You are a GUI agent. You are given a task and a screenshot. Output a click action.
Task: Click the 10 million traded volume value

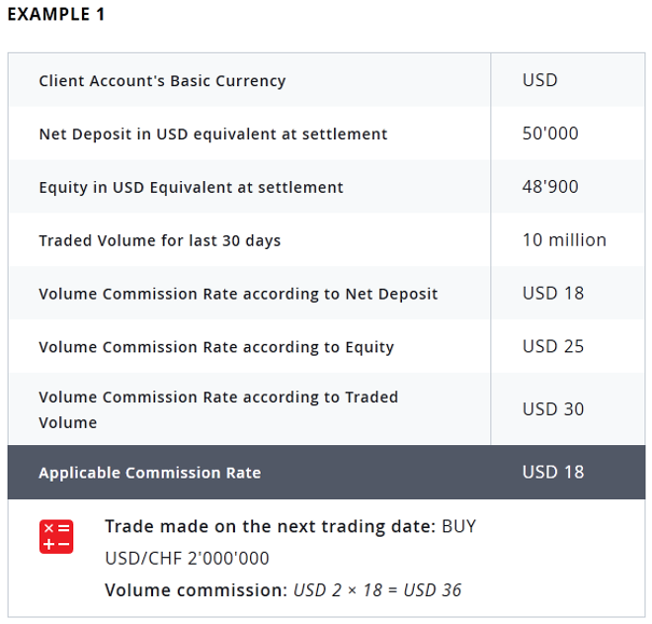[564, 239]
